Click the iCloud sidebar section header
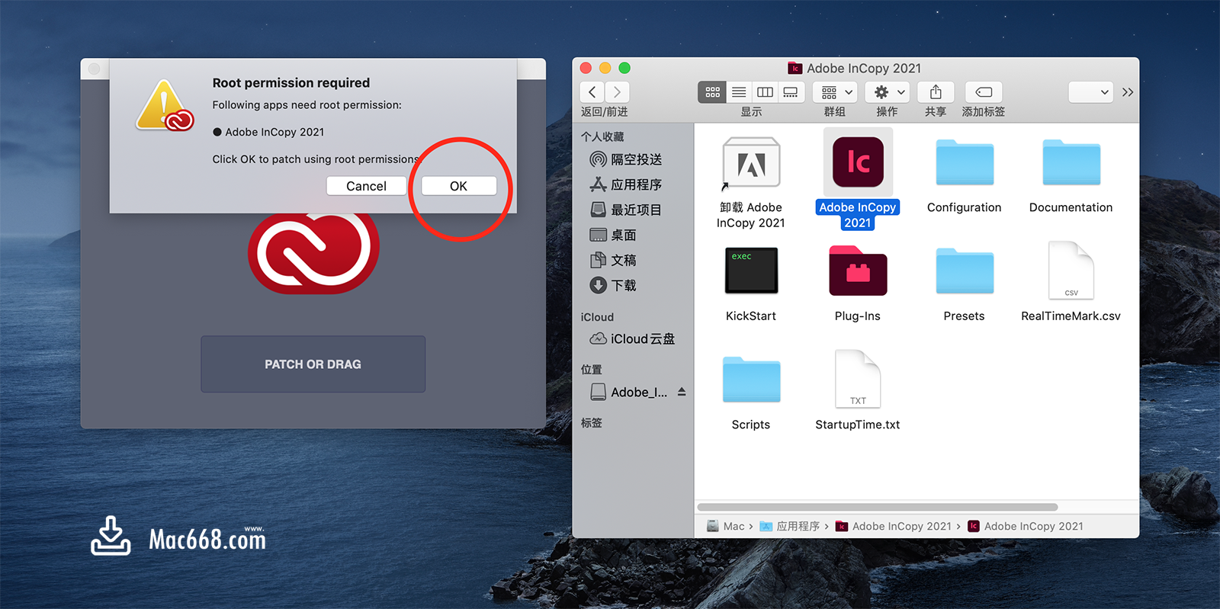 tap(597, 317)
